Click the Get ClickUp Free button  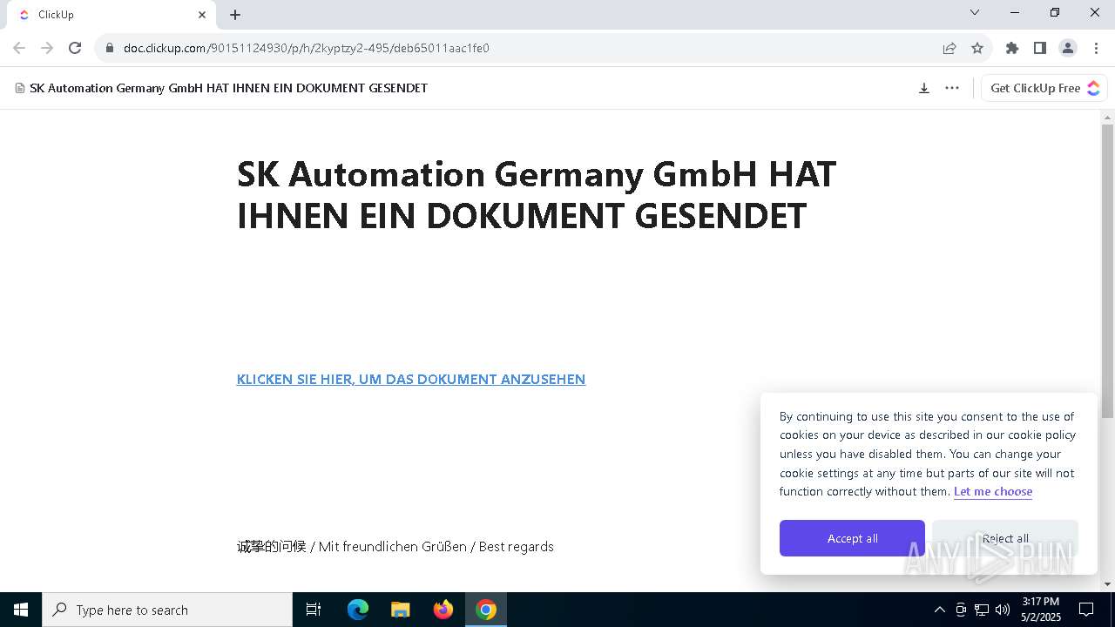(x=1044, y=88)
